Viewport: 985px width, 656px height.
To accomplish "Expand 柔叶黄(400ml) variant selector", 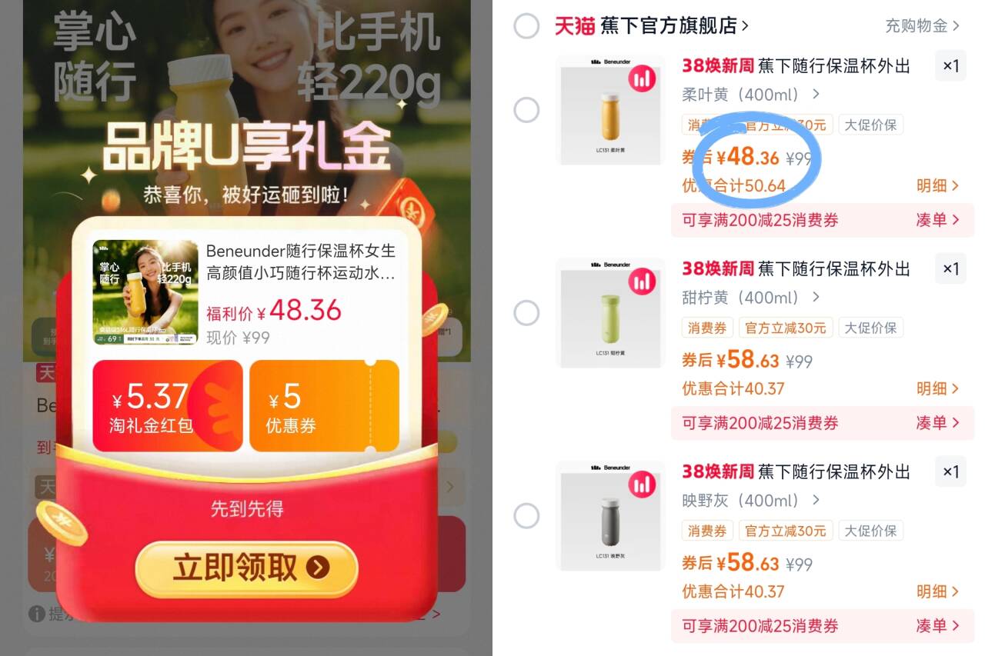I will 751,95.
